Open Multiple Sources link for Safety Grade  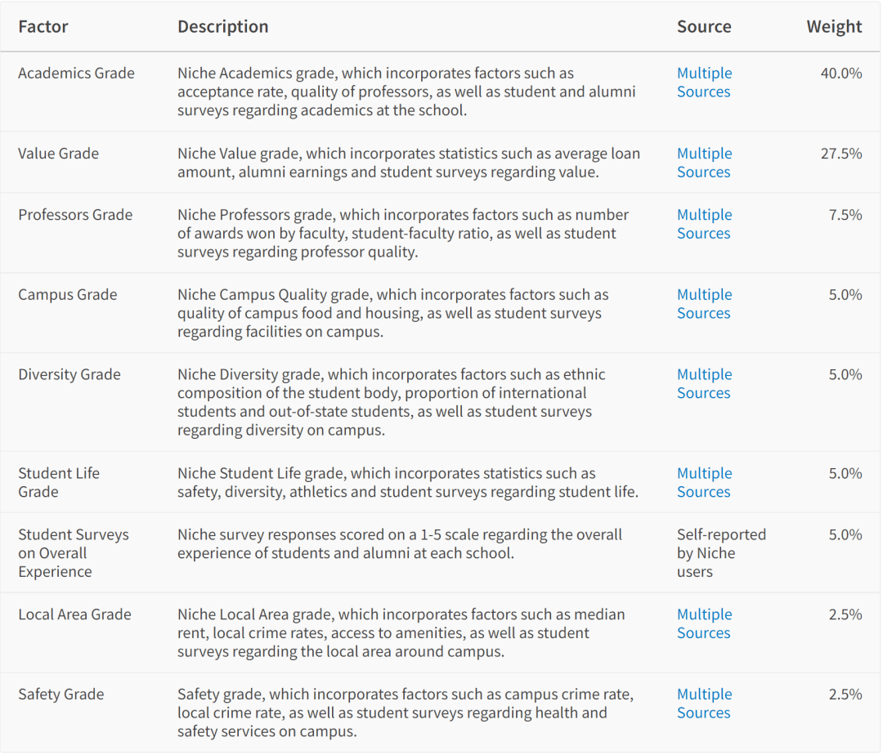click(x=704, y=704)
